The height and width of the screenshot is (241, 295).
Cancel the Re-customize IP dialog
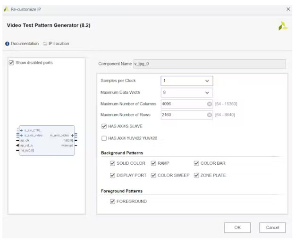click(x=272, y=227)
